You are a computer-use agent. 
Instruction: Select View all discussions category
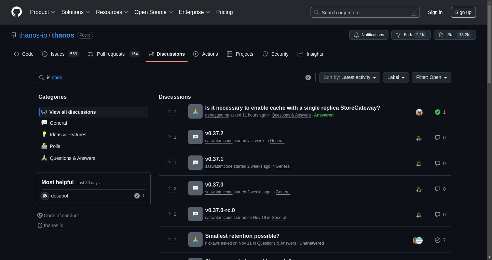tap(93, 112)
